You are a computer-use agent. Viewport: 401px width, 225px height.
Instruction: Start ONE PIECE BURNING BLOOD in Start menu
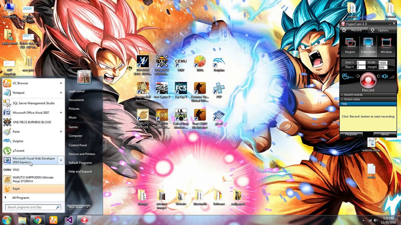tap(33, 122)
